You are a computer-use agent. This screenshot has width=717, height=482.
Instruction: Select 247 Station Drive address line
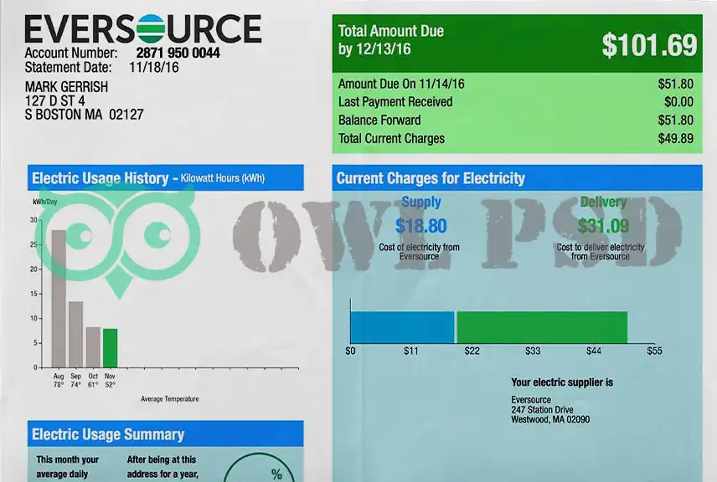(x=542, y=410)
